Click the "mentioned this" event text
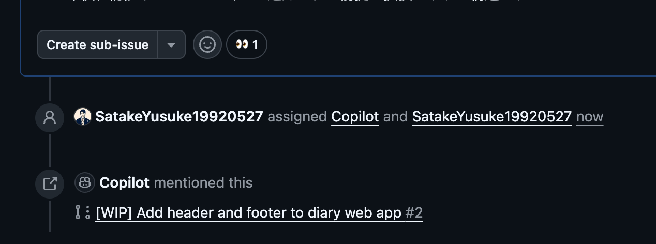 (x=203, y=182)
